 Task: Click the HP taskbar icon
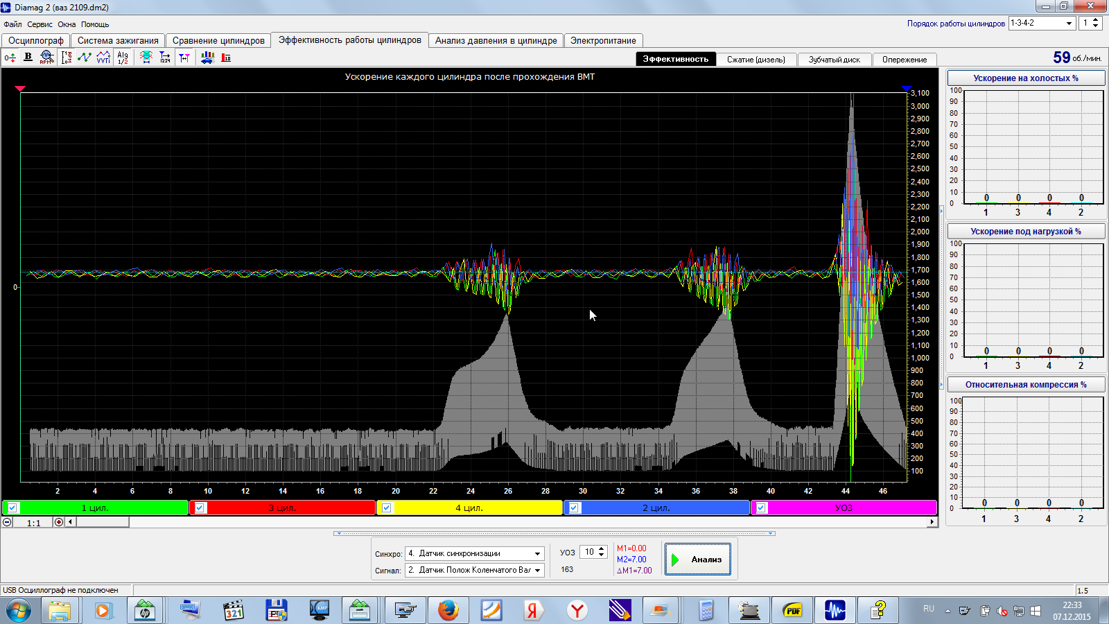tap(145, 611)
